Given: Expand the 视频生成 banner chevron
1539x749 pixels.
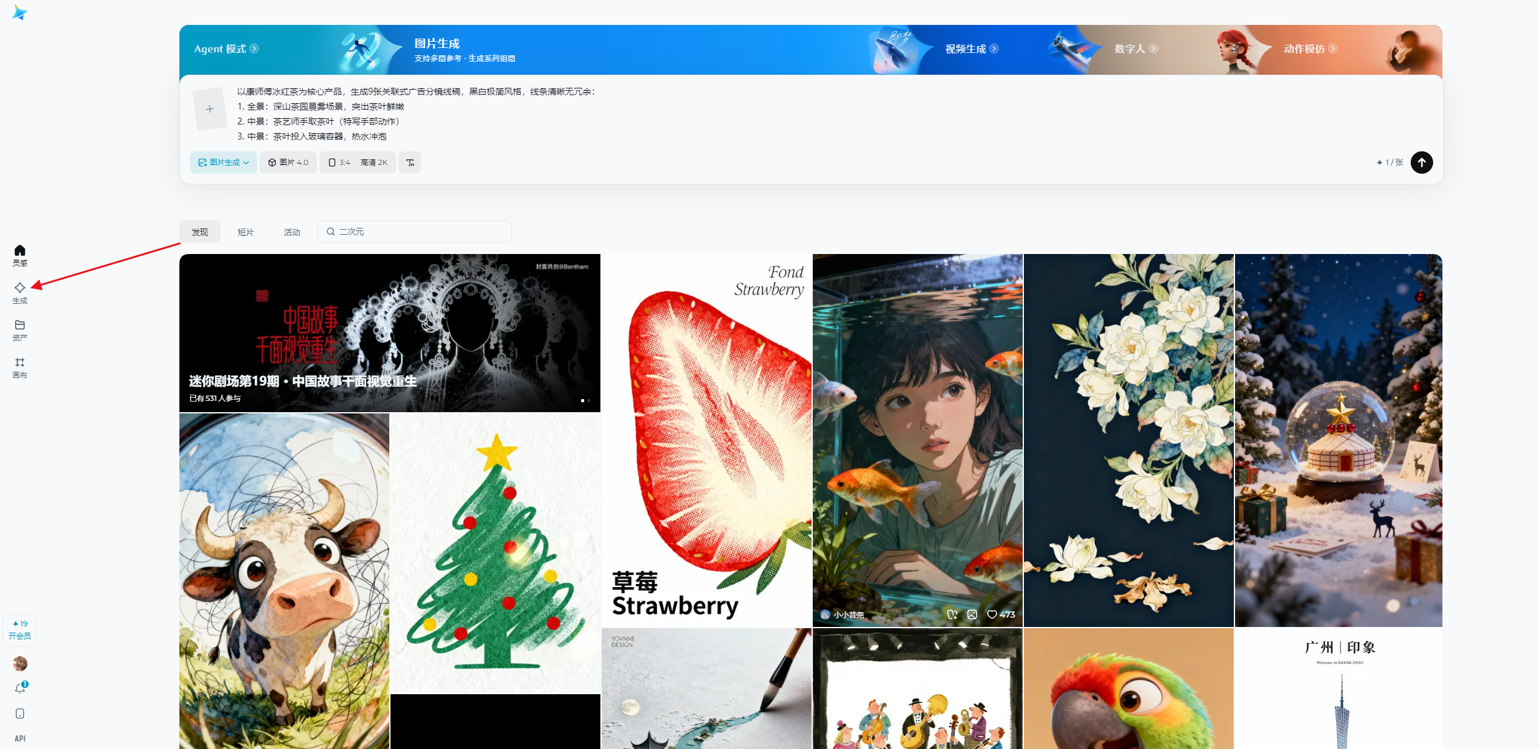Looking at the screenshot, I should [x=994, y=48].
